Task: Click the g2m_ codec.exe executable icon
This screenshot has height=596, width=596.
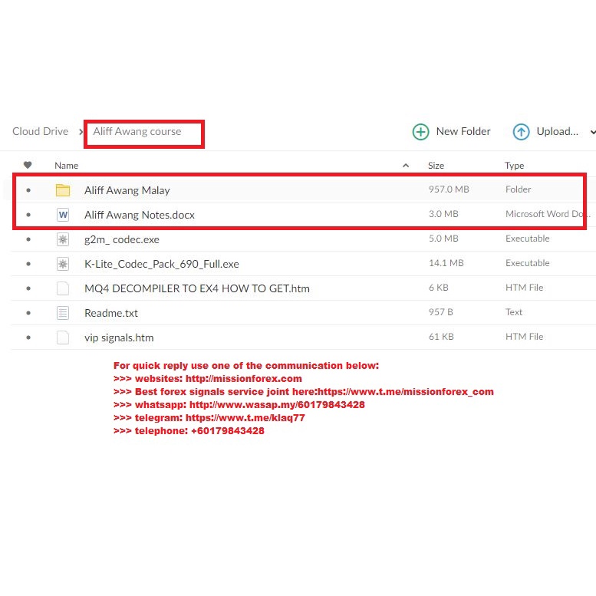Action: coord(63,239)
